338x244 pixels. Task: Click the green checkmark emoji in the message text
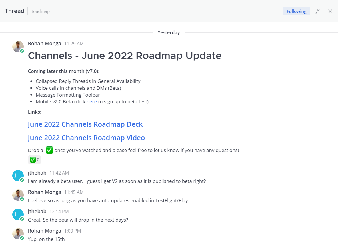point(49,150)
